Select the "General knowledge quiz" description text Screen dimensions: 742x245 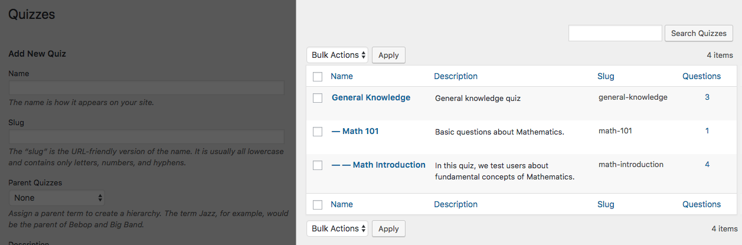(x=478, y=99)
